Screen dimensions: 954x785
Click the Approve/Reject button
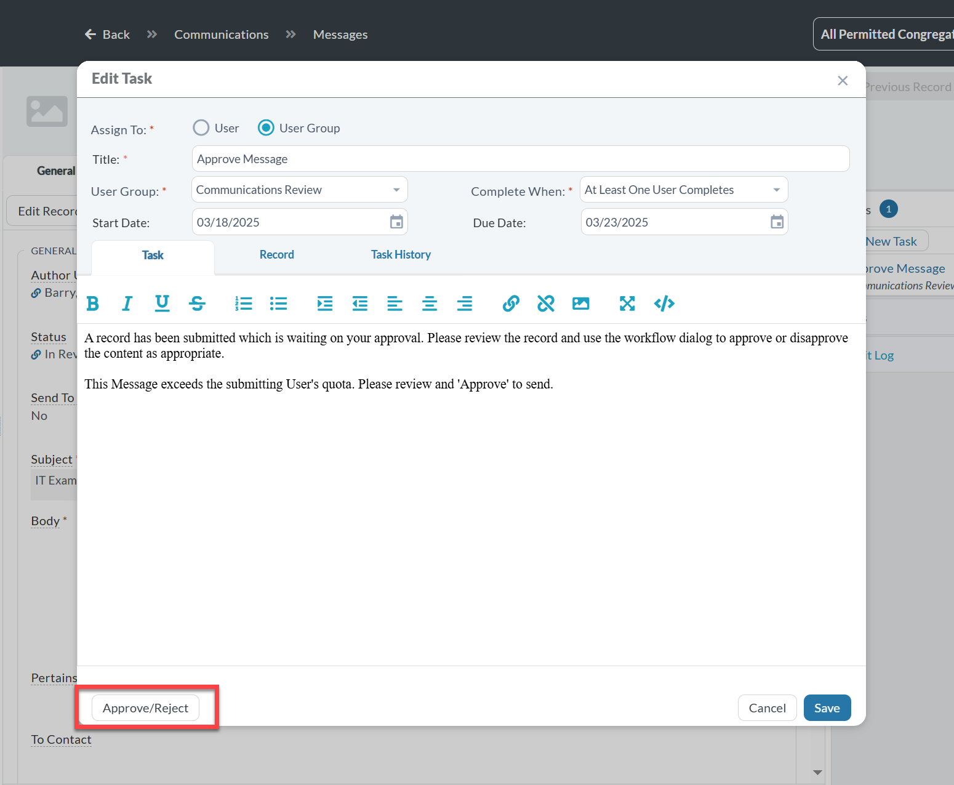tap(145, 708)
